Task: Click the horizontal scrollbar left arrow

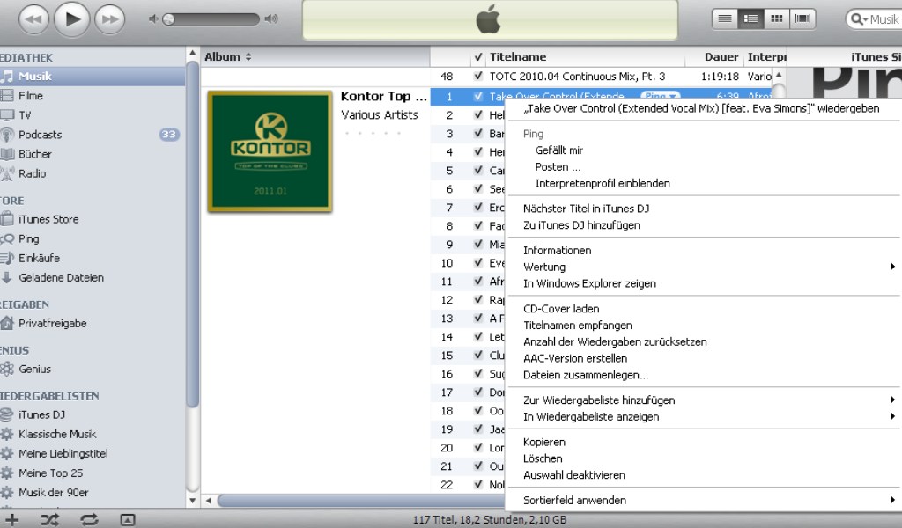Action: [x=208, y=501]
